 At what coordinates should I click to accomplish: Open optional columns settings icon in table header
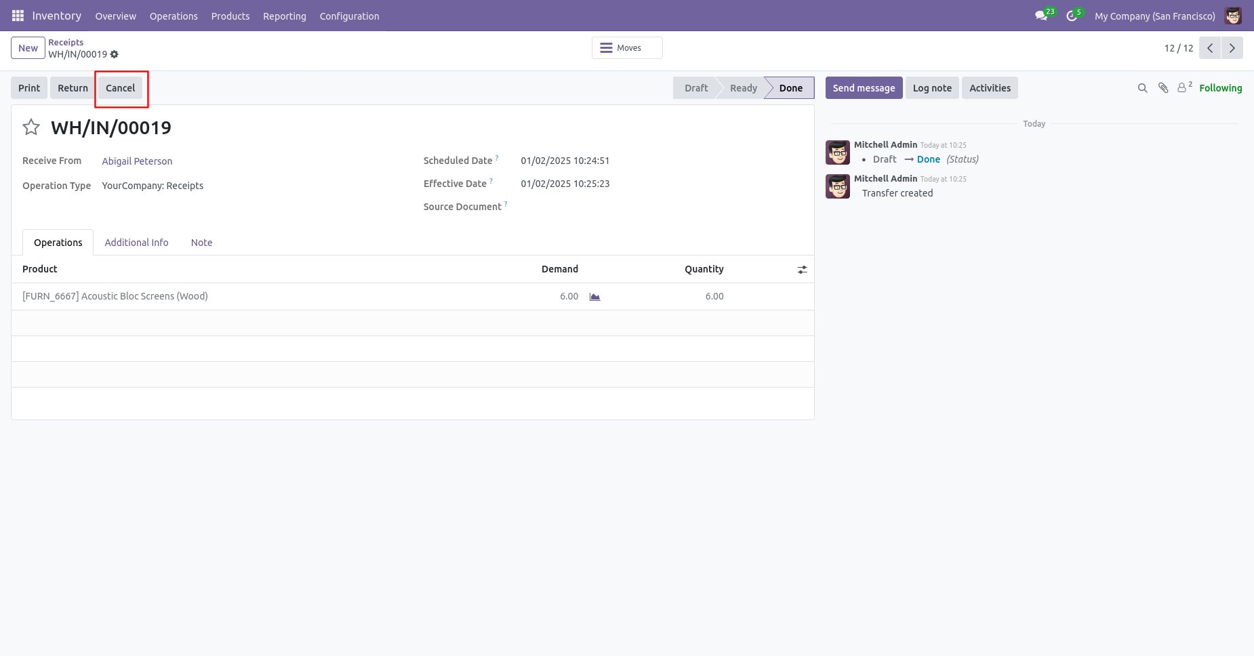[x=802, y=270]
